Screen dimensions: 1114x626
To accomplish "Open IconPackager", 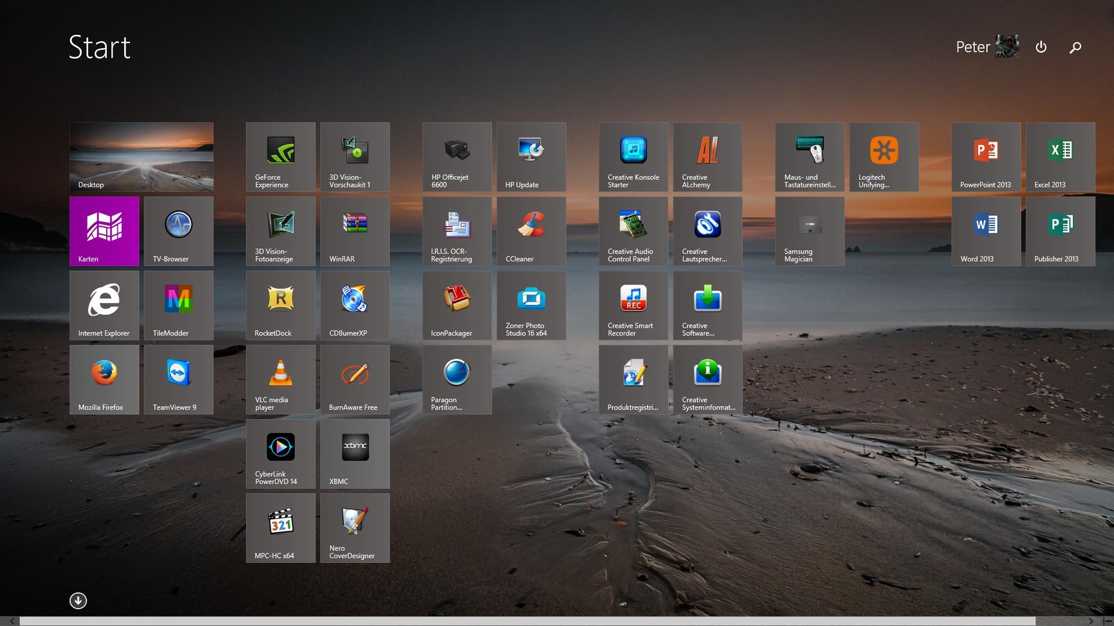I will coord(457,305).
